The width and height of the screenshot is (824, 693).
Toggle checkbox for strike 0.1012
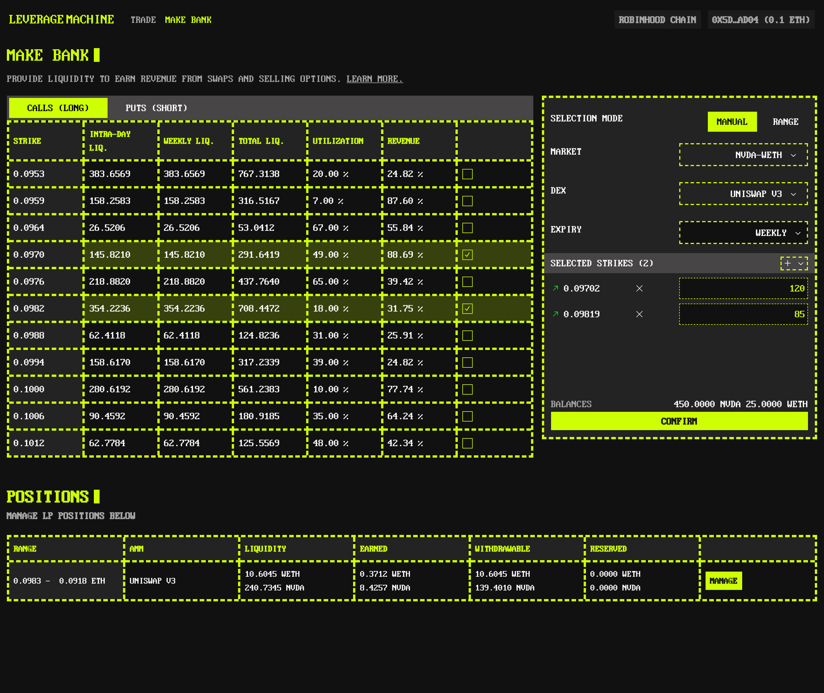pyautogui.click(x=467, y=443)
